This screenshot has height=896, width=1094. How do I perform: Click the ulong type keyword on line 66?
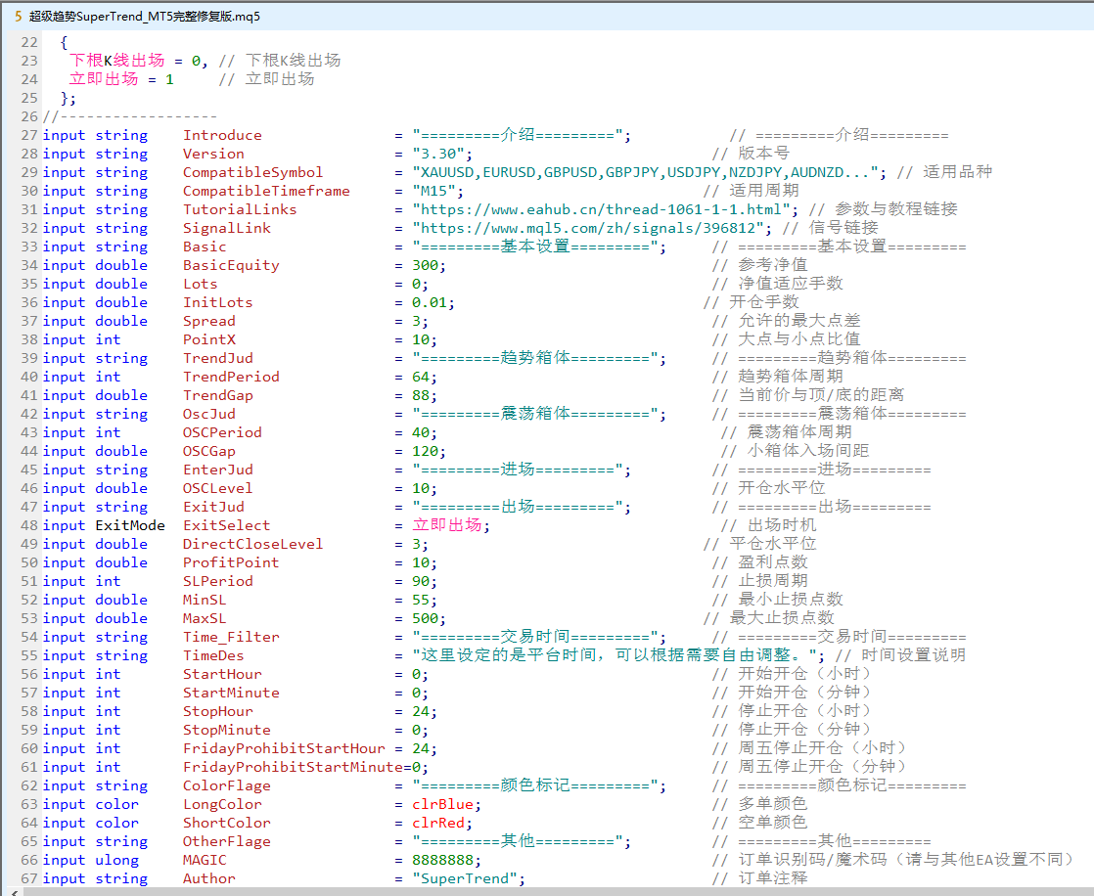coord(117,861)
